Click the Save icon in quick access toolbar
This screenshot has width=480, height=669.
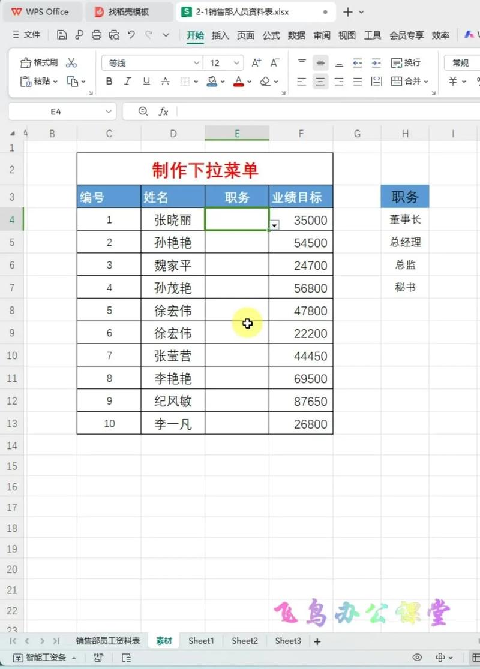point(62,35)
